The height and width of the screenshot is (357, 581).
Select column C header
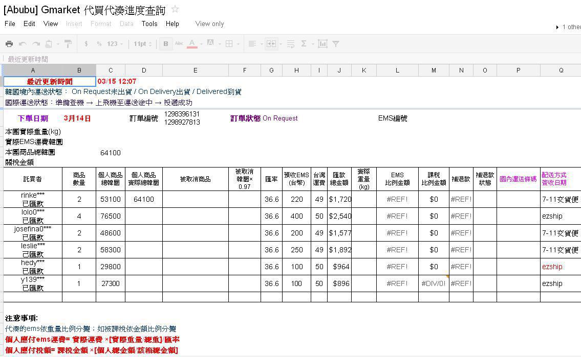point(111,70)
